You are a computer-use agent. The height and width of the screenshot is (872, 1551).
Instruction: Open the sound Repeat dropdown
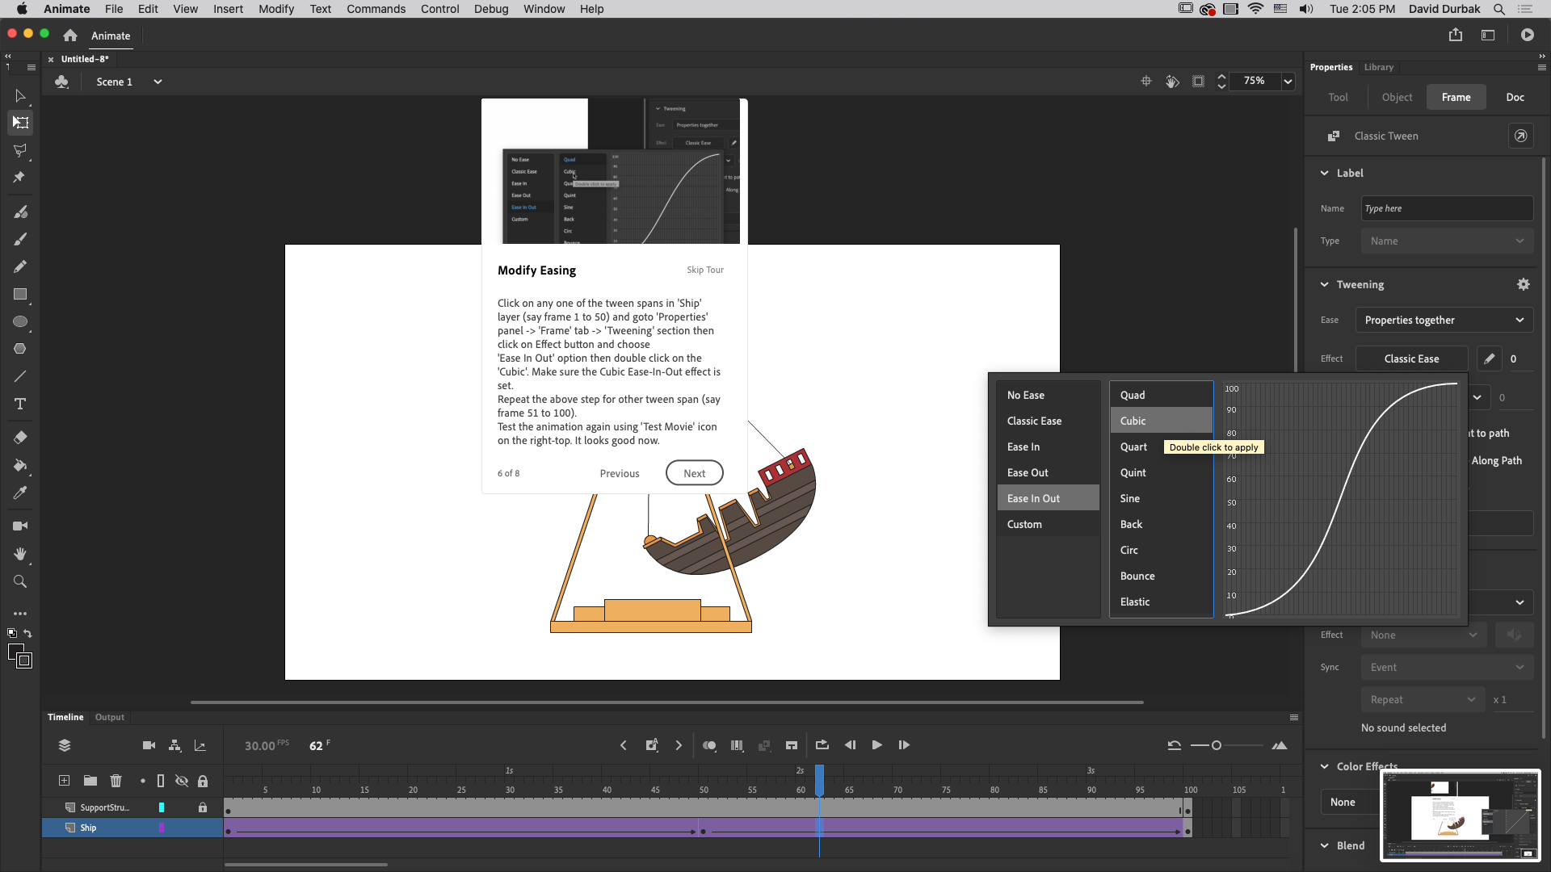(x=1423, y=699)
